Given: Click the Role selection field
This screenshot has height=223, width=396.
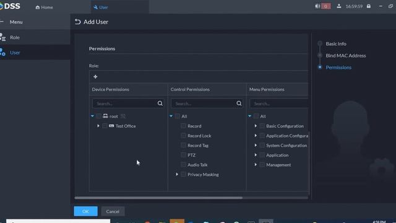Looking at the screenshot, I should [x=199, y=77].
